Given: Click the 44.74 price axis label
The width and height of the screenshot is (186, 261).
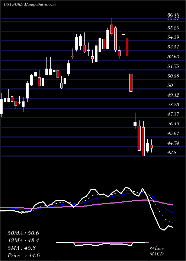Looking at the screenshot, I should 173,143.
